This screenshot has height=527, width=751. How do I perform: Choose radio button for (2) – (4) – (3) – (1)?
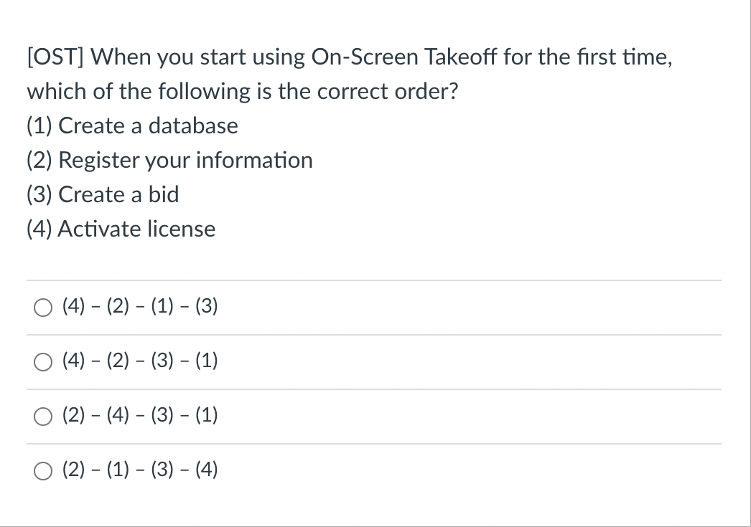(x=43, y=417)
